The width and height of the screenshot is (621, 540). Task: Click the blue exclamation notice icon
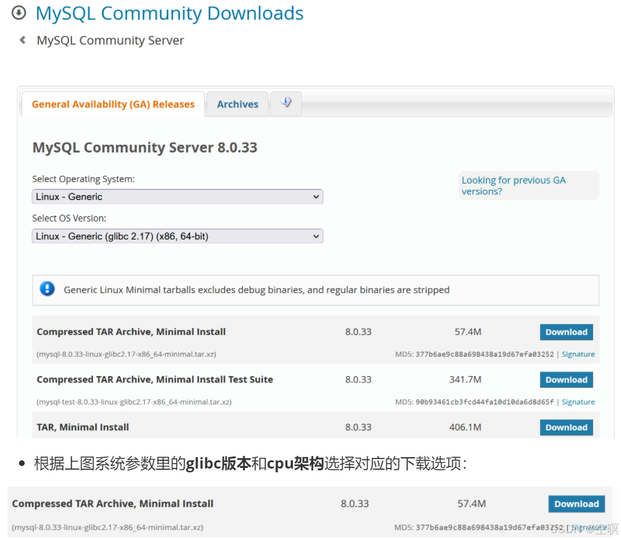(47, 289)
